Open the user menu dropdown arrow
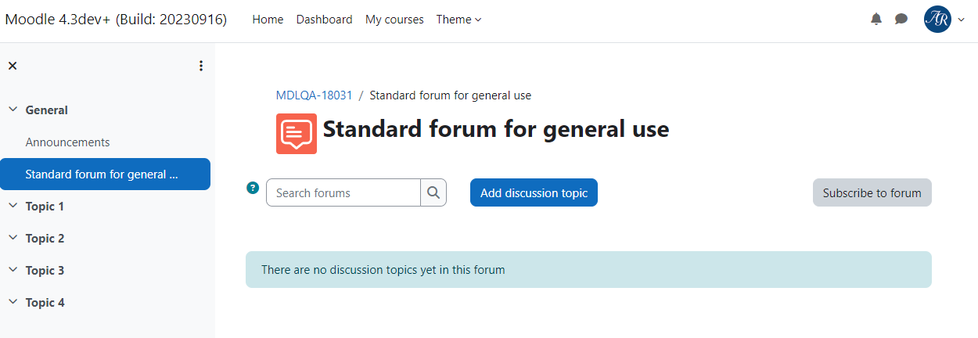978x338 pixels. [962, 20]
